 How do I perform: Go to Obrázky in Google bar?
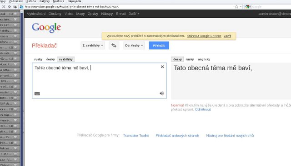(x=55, y=14)
